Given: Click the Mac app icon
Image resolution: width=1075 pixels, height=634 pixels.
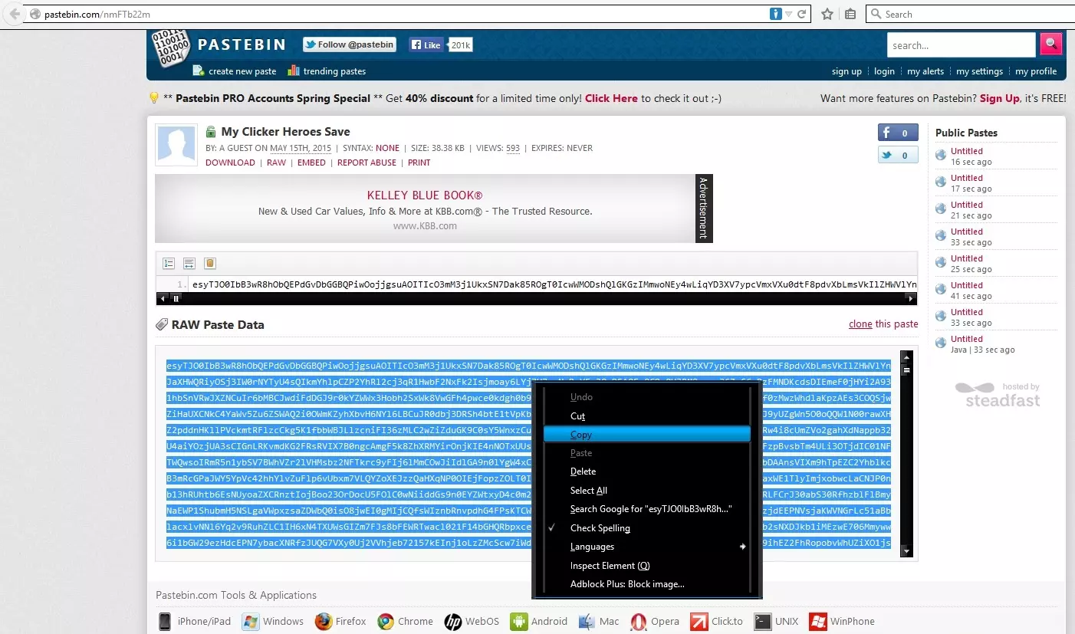Looking at the screenshot, I should 587,621.
